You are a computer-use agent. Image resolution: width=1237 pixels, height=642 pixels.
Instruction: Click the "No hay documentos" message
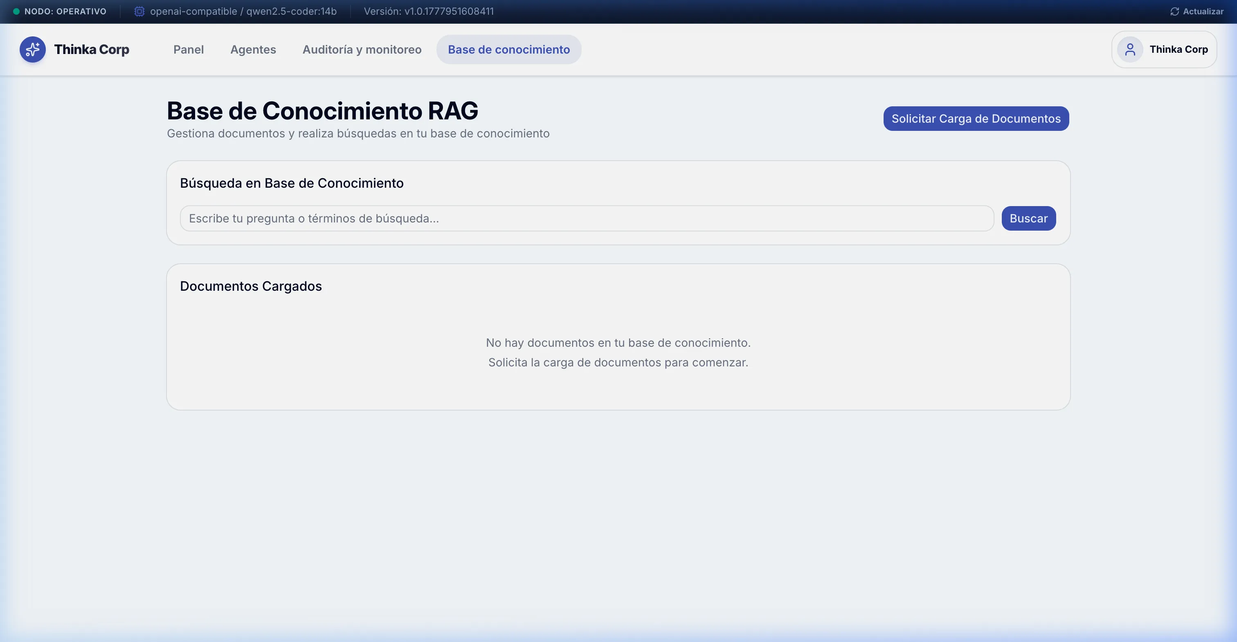coord(618,343)
